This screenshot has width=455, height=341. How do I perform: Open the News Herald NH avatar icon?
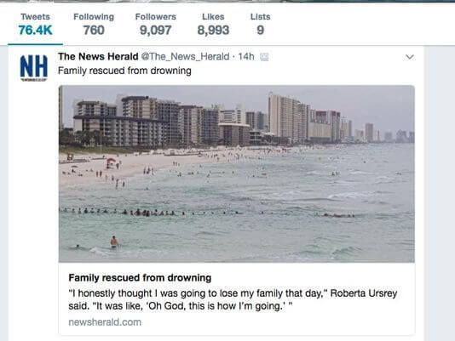click(x=34, y=68)
